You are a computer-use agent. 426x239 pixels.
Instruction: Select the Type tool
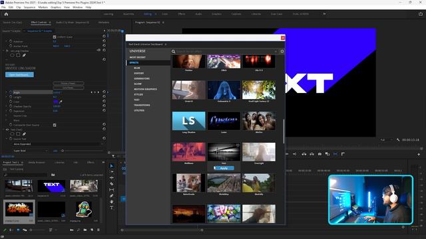pos(112,208)
